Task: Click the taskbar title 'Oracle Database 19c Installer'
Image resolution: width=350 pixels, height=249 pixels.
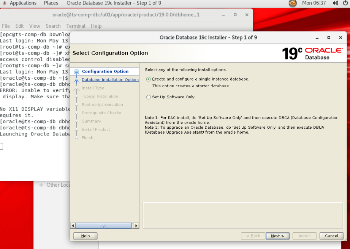Action: click(x=114, y=3)
